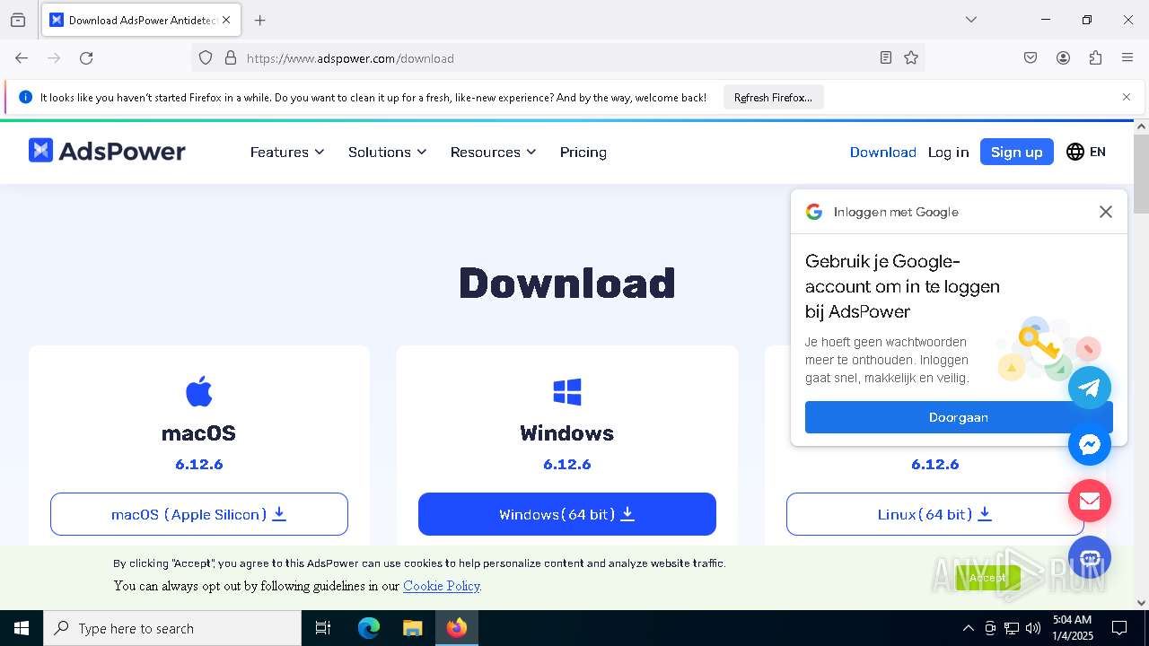
Task: Open Task View on the taskbar
Action: point(323,628)
